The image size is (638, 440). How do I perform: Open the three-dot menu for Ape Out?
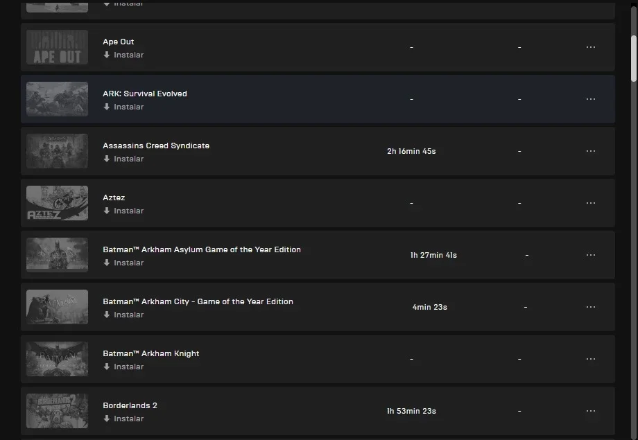click(590, 47)
